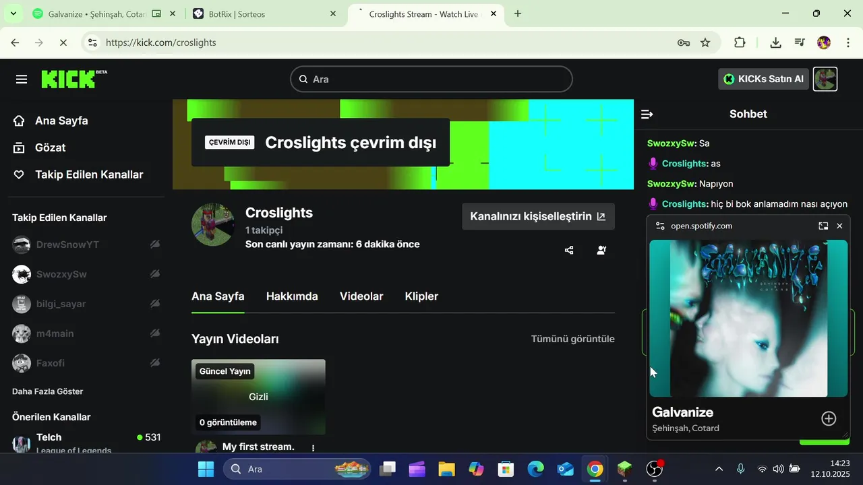Click the user follow icon by share
Viewport: 863px width, 485px height.
point(601,251)
